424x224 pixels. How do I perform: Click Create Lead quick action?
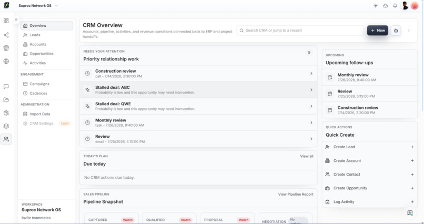tap(370, 147)
